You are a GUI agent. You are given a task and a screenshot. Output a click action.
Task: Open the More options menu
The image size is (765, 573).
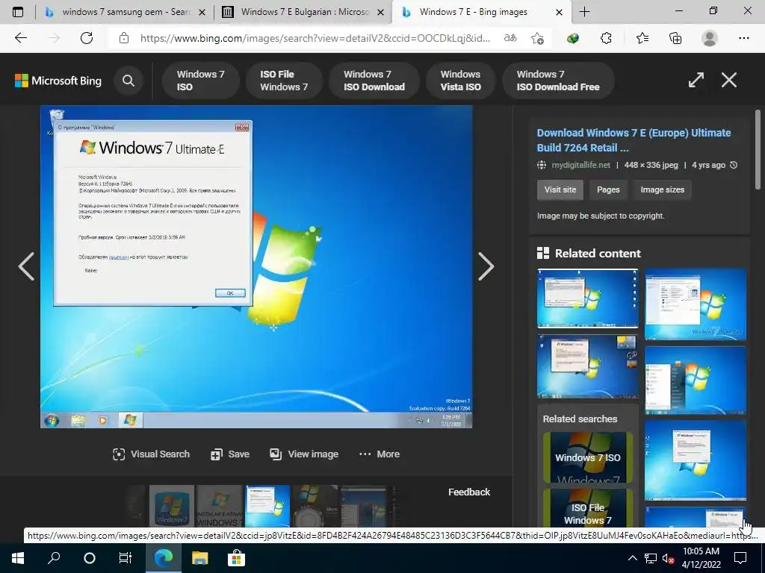(380, 454)
